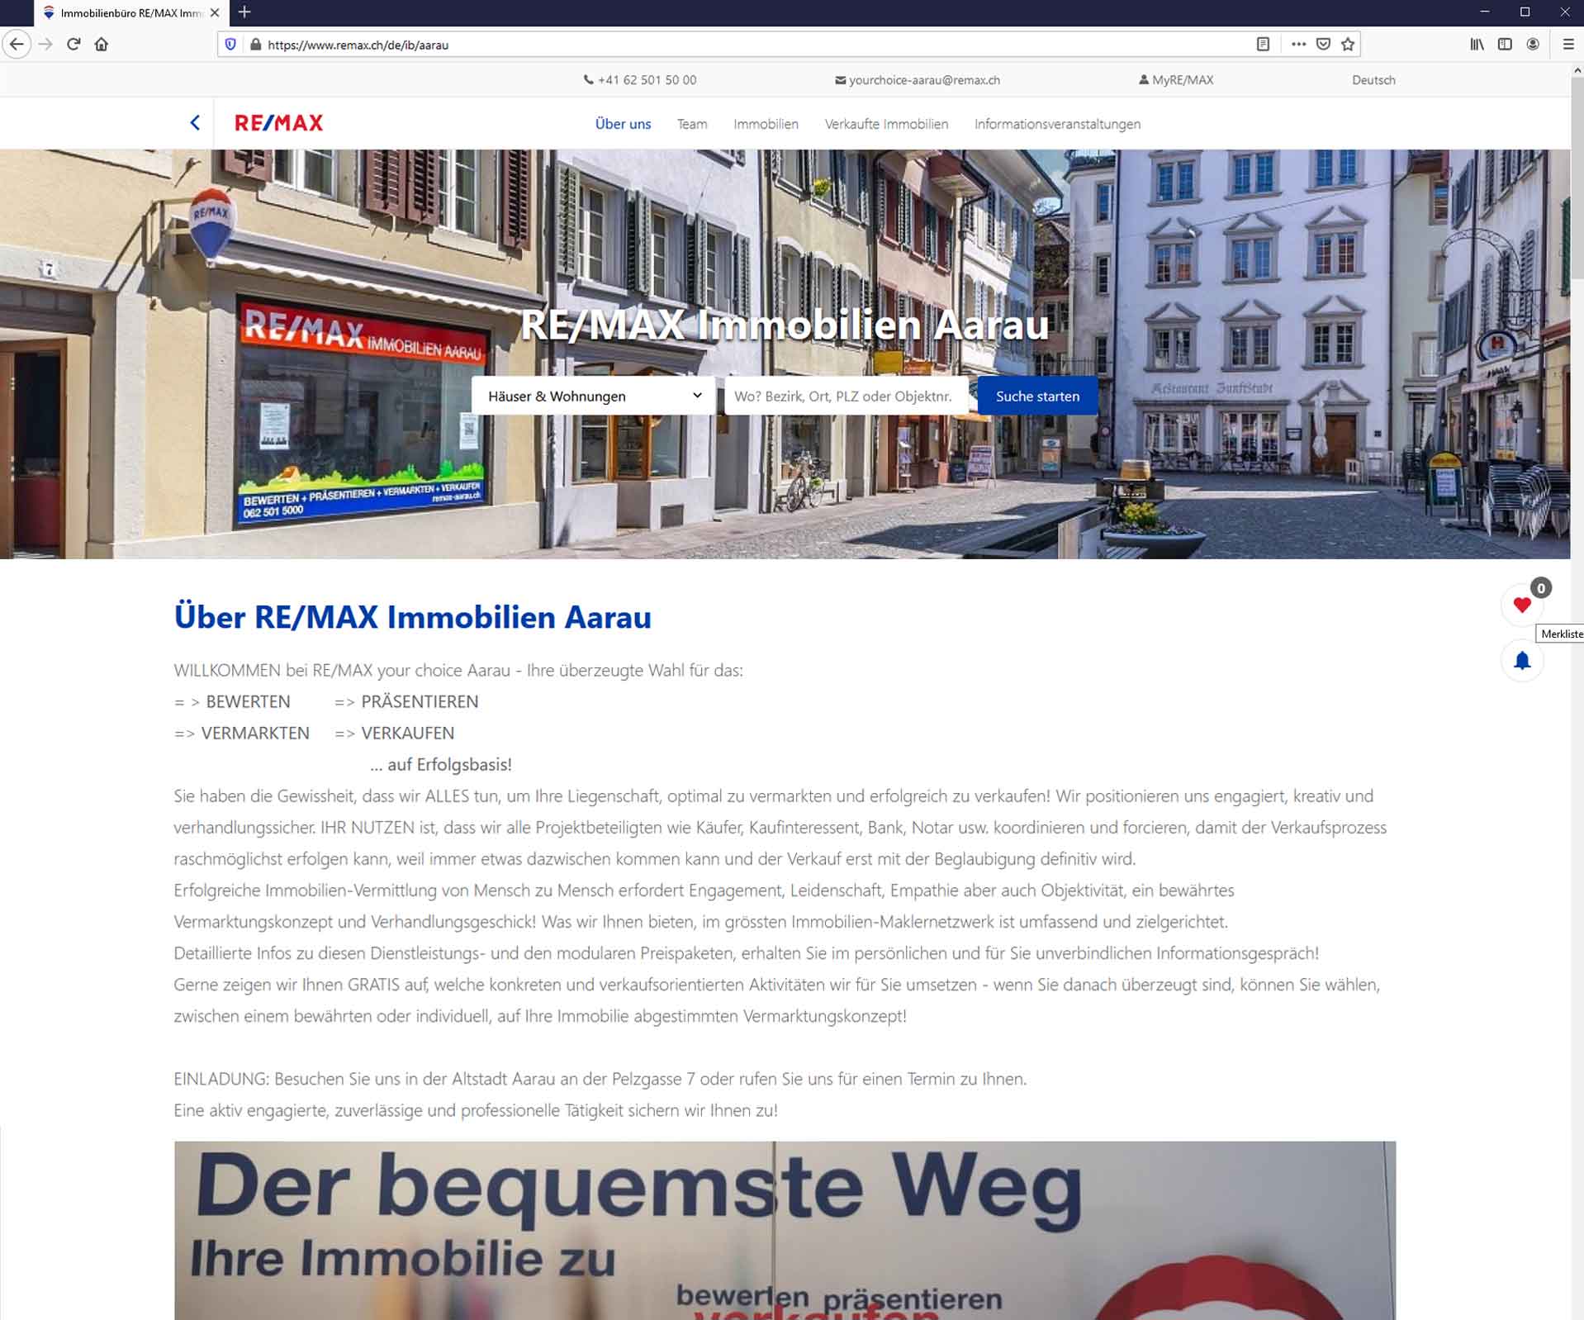Close the Immobilienbüro RE/MAX tab
The height and width of the screenshot is (1320, 1584).
pyautogui.click(x=215, y=12)
